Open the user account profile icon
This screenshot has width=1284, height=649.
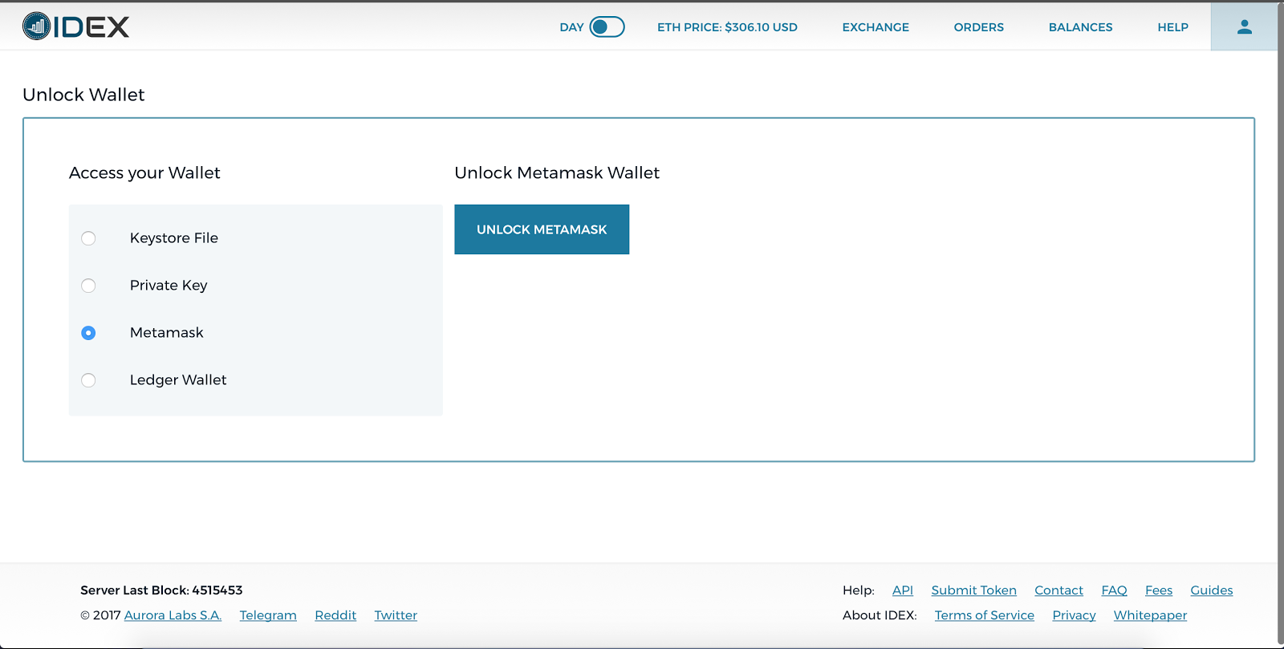1244,26
